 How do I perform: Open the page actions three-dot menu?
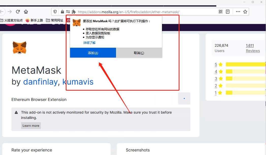[238, 12]
